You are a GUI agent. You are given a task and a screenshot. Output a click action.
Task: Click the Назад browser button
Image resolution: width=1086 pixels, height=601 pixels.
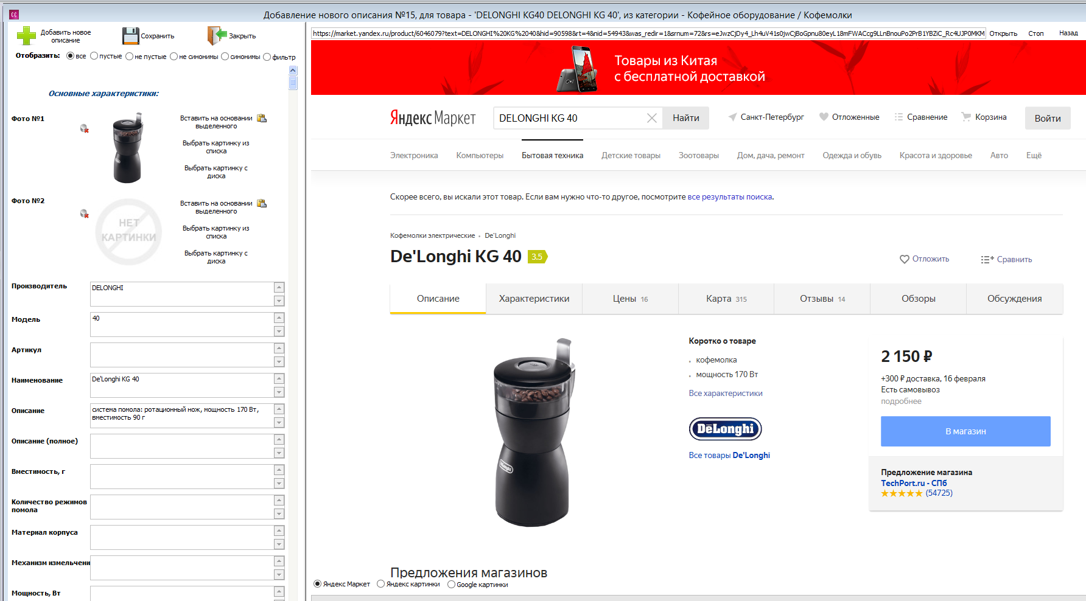pyautogui.click(x=1068, y=33)
